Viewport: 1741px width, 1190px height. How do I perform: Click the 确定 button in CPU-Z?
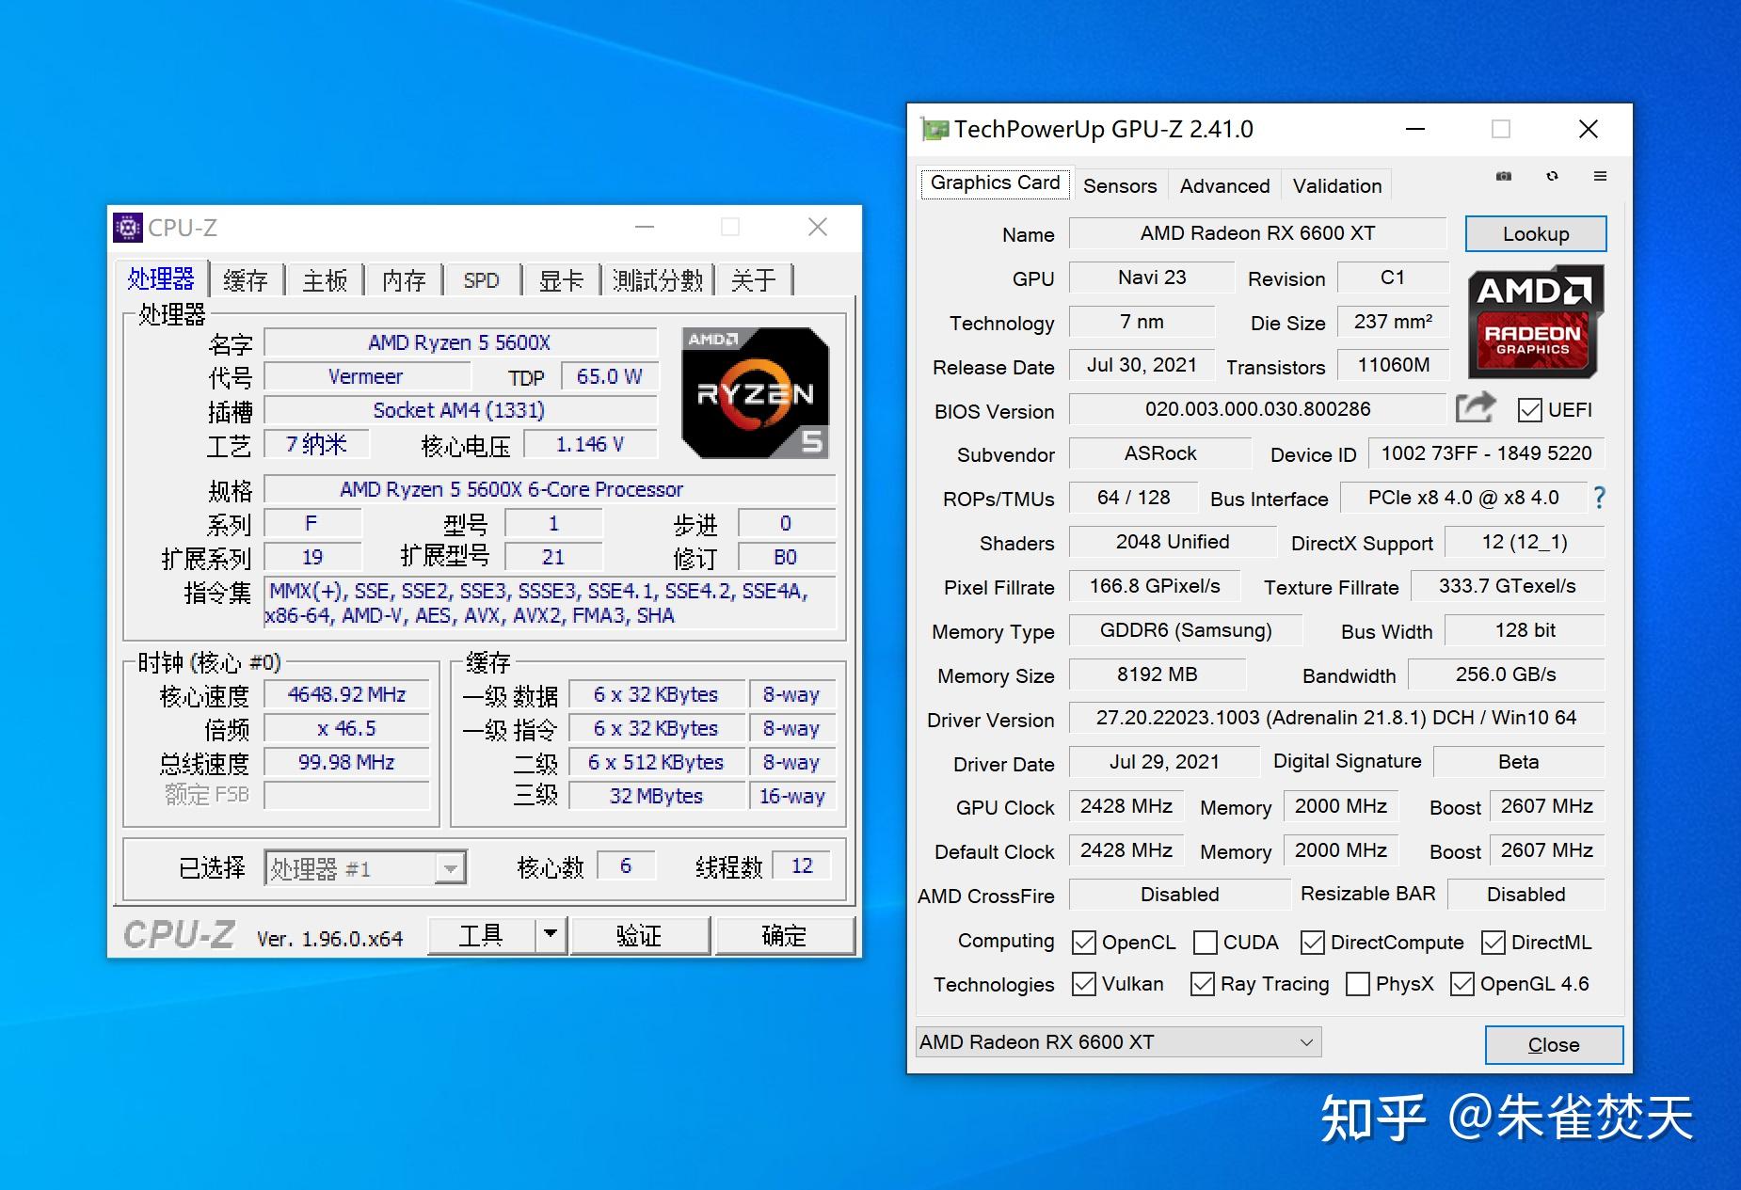(784, 935)
